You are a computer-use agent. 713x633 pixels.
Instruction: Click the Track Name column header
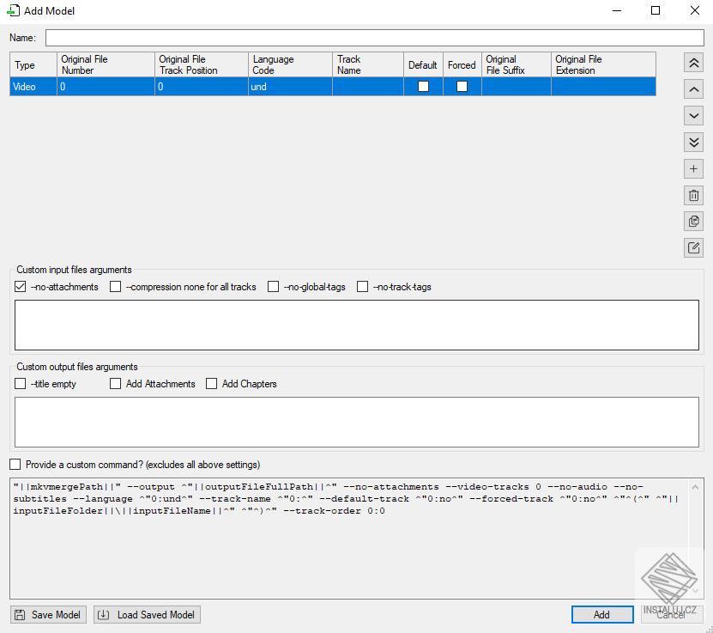coord(368,64)
